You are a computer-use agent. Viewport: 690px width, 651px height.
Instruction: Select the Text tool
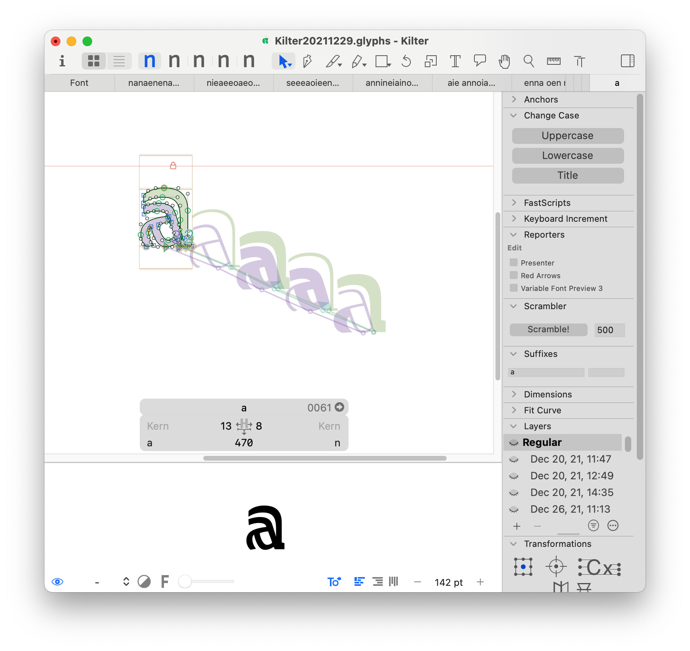point(455,61)
